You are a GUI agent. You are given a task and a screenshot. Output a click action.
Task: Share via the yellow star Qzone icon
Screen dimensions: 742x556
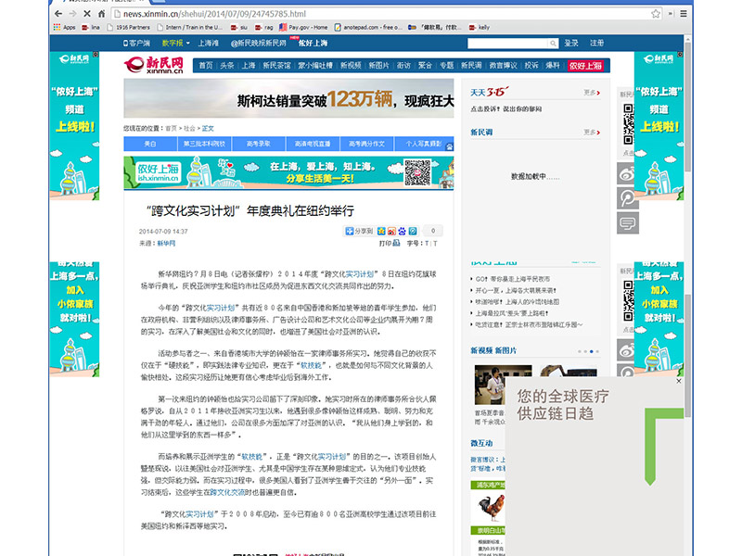(x=381, y=231)
